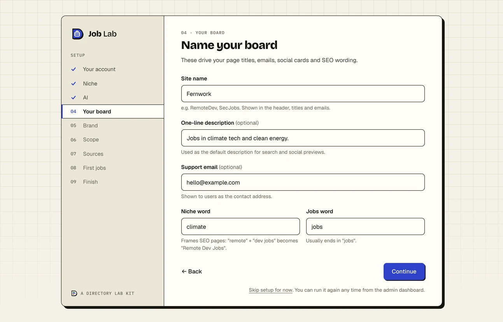Click the Job Lab briefcase logo icon

(77, 34)
